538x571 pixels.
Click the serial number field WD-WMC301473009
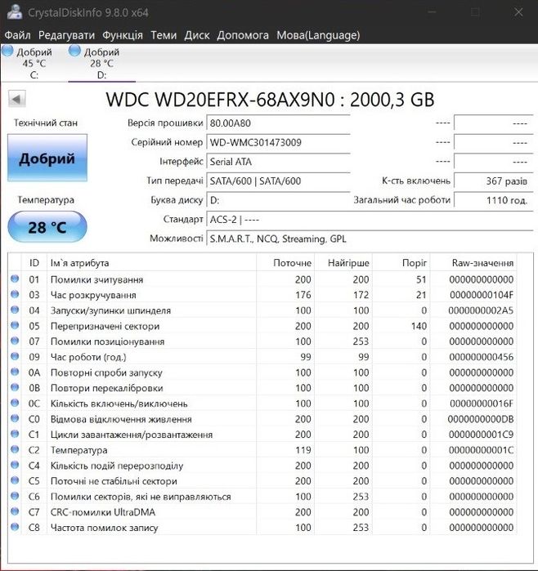[x=278, y=142]
